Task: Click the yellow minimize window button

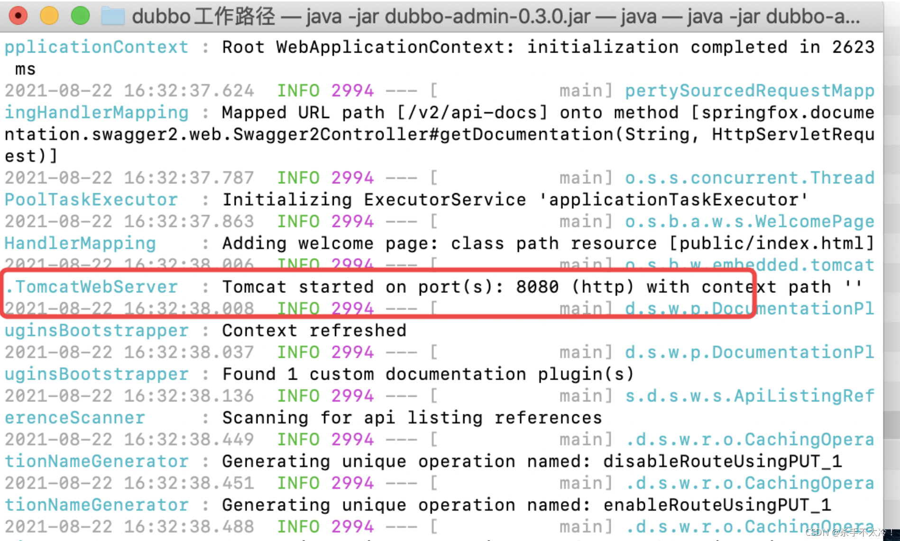Action: [x=49, y=16]
